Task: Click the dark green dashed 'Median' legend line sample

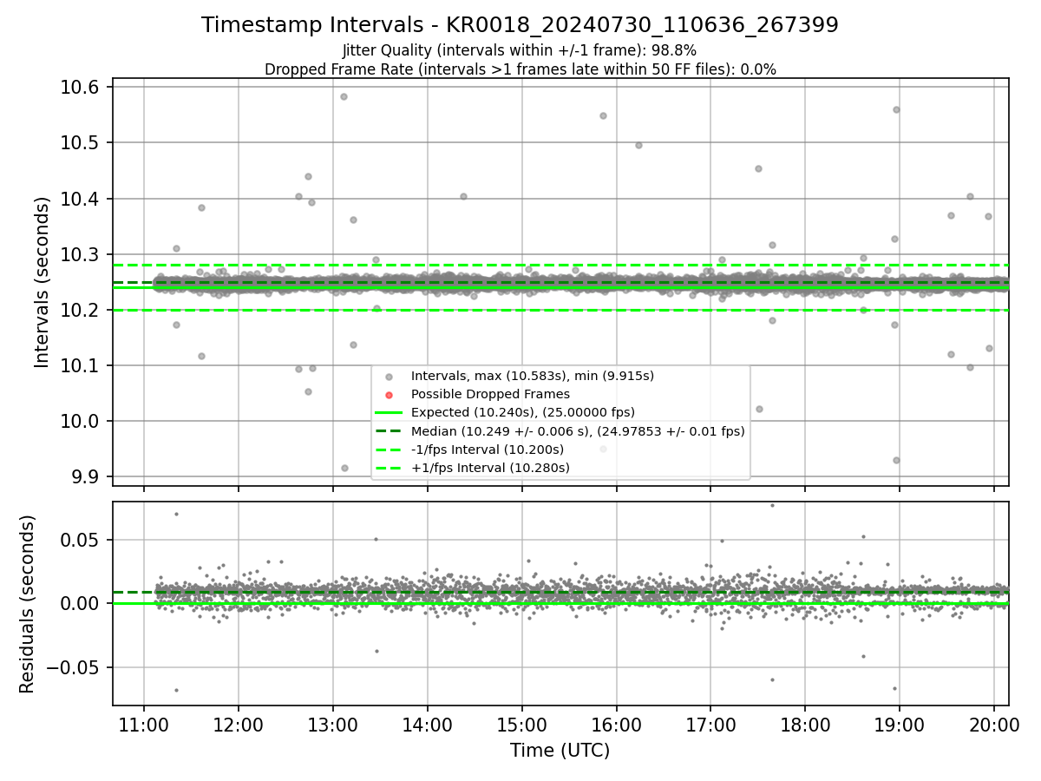Action: [389, 431]
